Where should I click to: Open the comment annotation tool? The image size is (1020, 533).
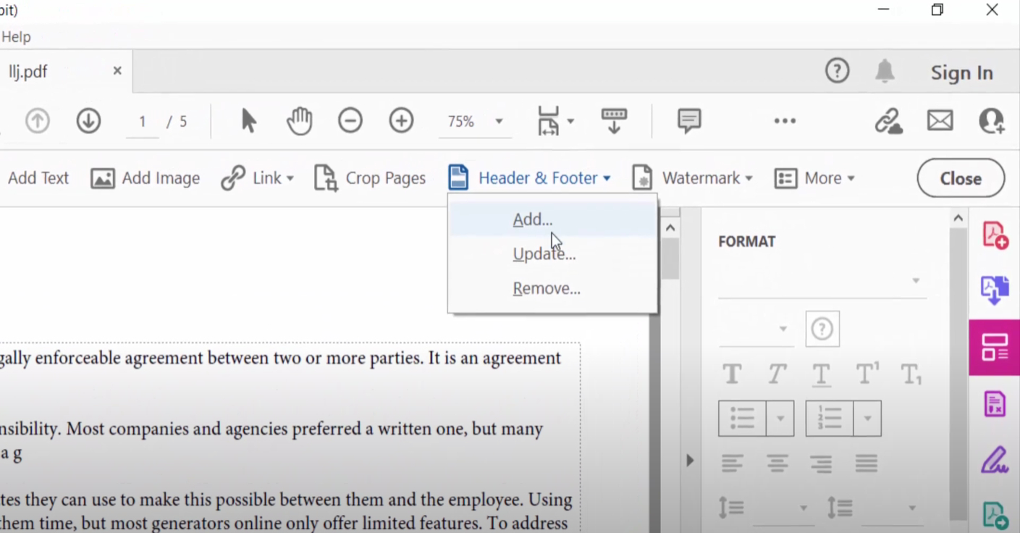pyautogui.click(x=688, y=121)
